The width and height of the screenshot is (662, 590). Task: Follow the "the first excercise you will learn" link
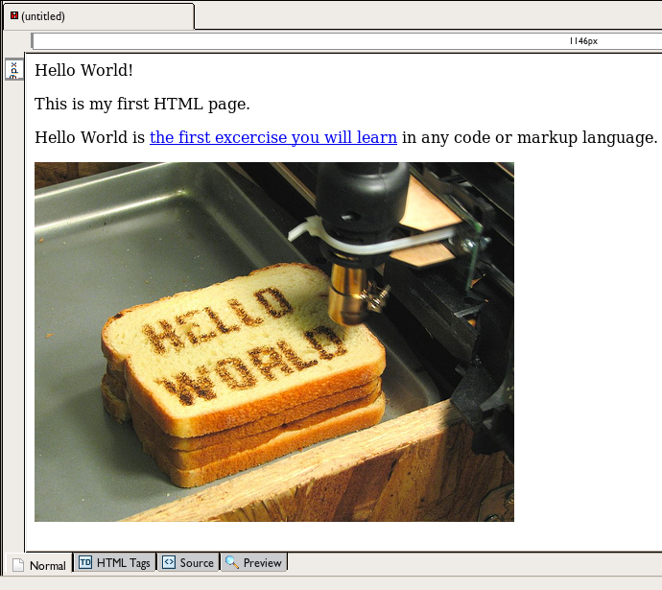point(272,137)
